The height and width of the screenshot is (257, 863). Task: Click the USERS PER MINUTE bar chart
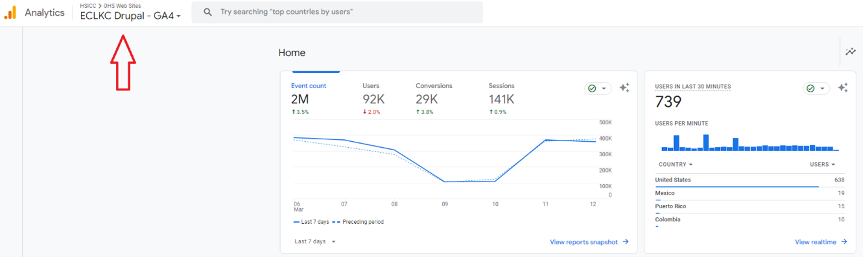click(x=750, y=142)
